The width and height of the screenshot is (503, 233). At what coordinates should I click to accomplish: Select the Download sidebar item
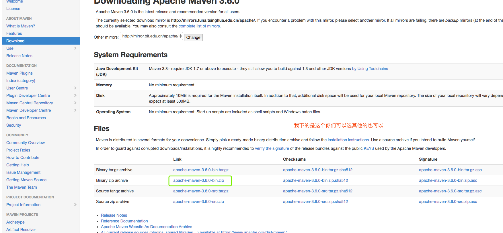(41, 41)
